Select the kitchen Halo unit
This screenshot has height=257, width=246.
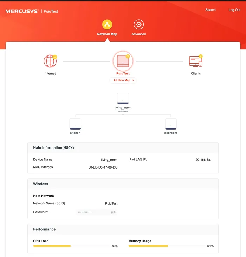(x=75, y=124)
